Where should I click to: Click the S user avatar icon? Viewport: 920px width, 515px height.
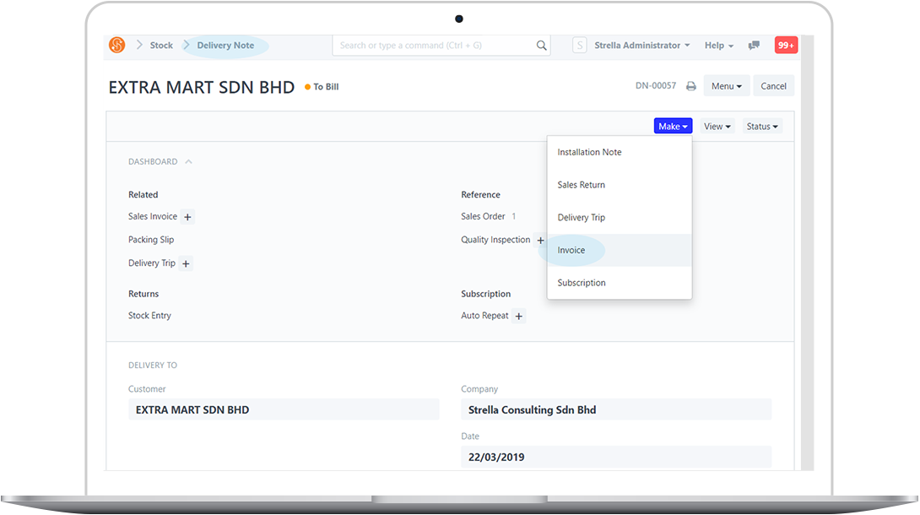(580, 46)
